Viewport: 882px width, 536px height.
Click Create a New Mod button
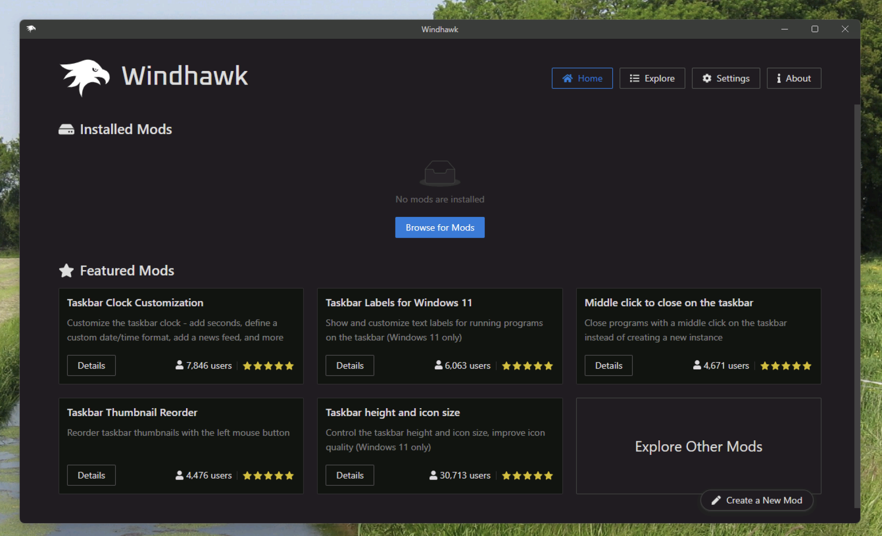[757, 500]
